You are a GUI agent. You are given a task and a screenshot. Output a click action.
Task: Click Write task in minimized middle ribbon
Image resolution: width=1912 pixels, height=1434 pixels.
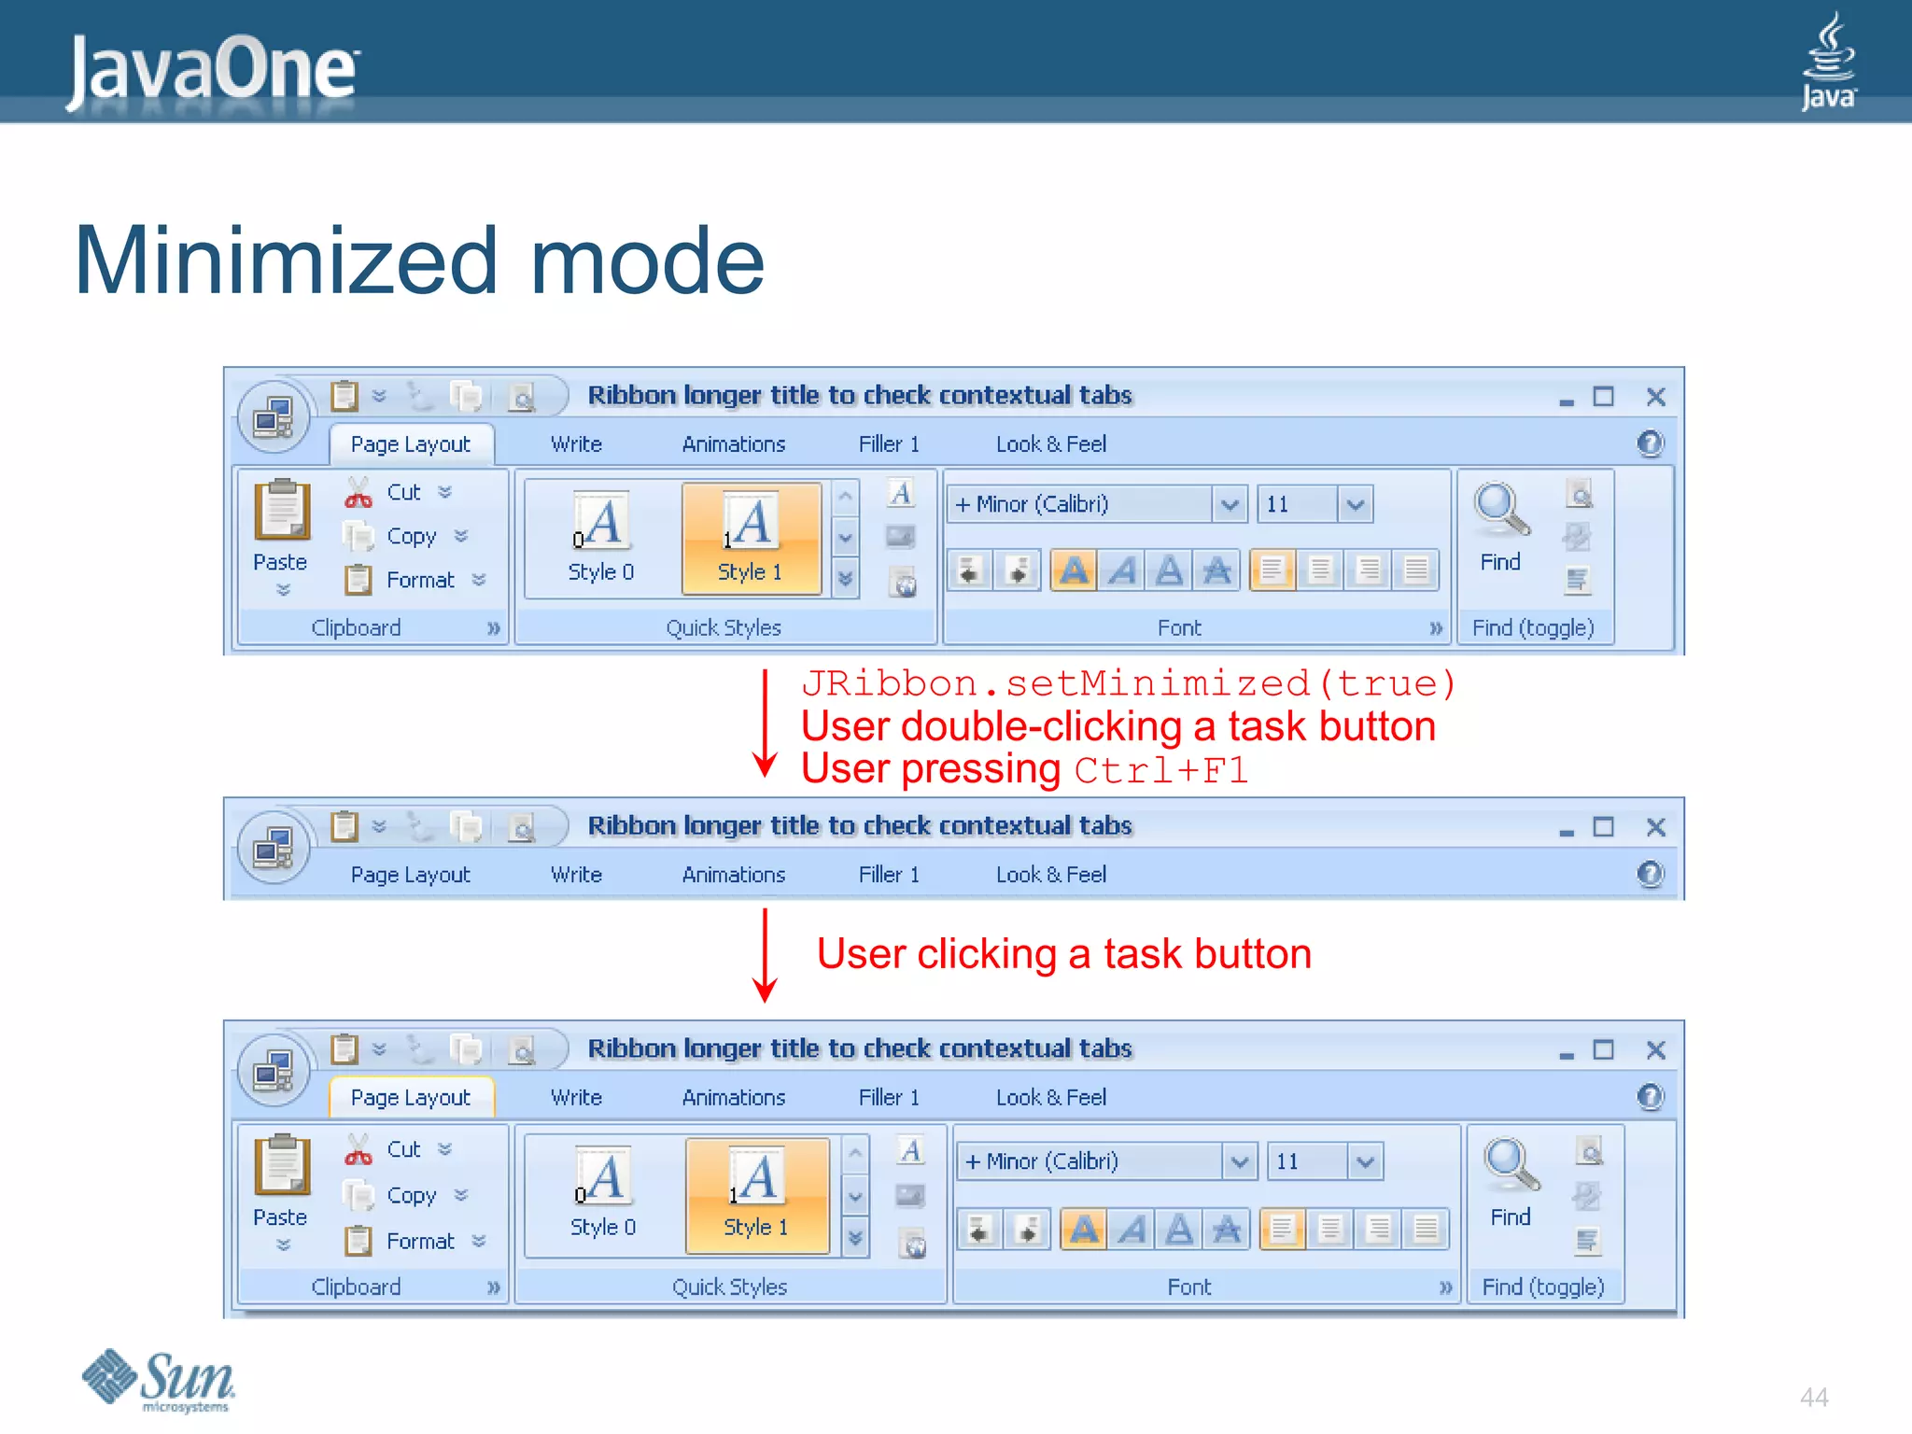(x=576, y=875)
